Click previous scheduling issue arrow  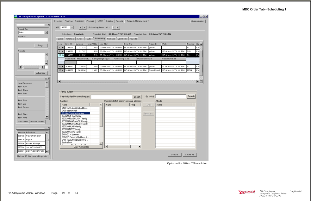tap(84, 27)
